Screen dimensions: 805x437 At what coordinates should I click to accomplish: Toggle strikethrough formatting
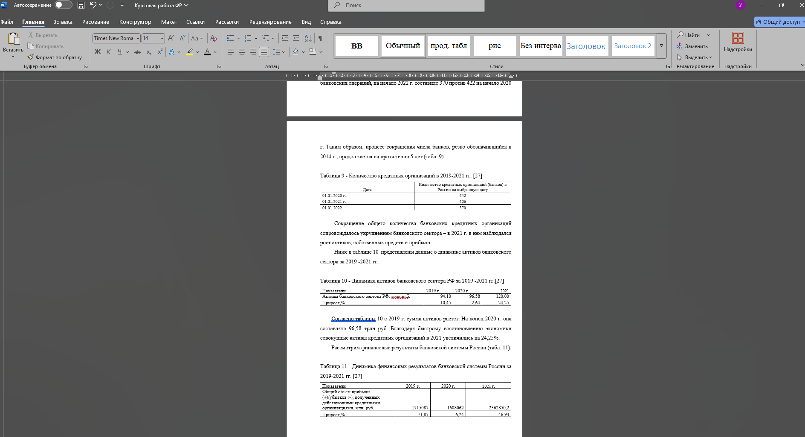pyautogui.click(x=137, y=52)
